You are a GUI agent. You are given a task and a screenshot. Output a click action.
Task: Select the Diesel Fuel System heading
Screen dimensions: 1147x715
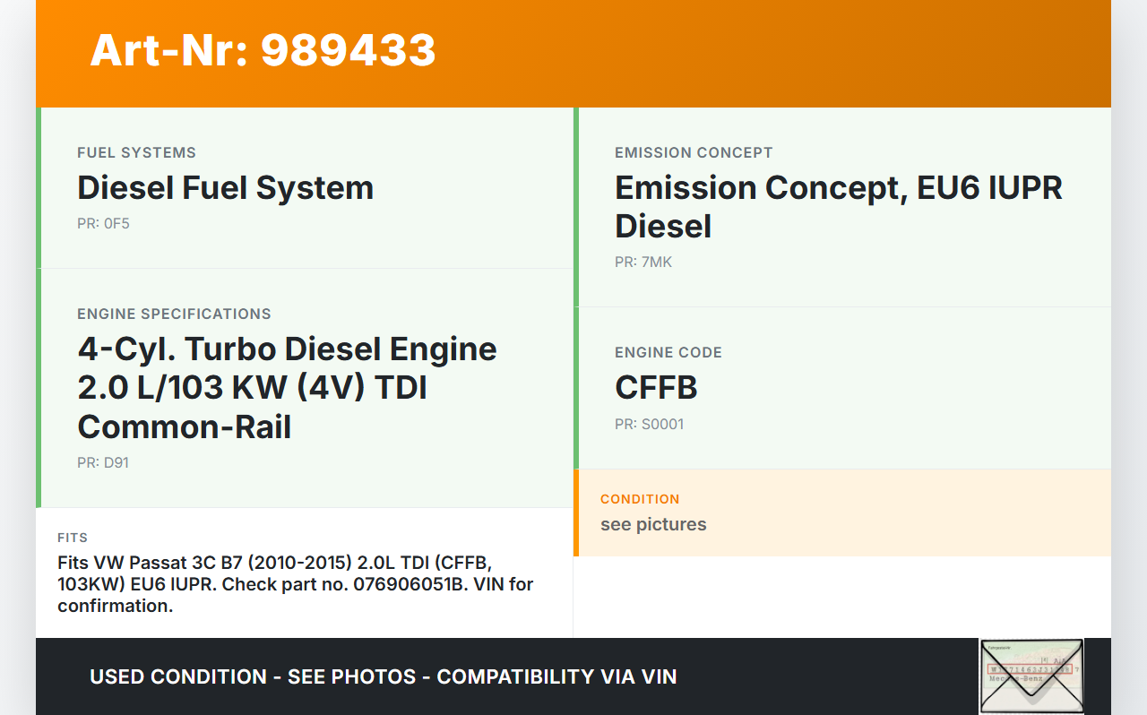coord(225,188)
